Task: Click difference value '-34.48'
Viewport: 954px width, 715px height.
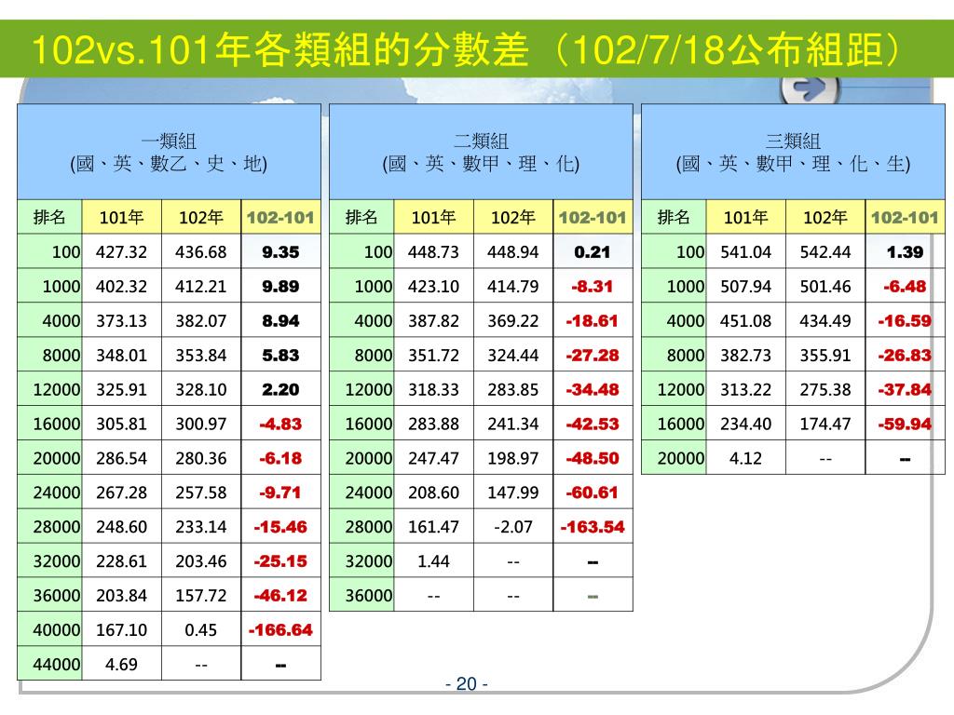Action: (593, 389)
